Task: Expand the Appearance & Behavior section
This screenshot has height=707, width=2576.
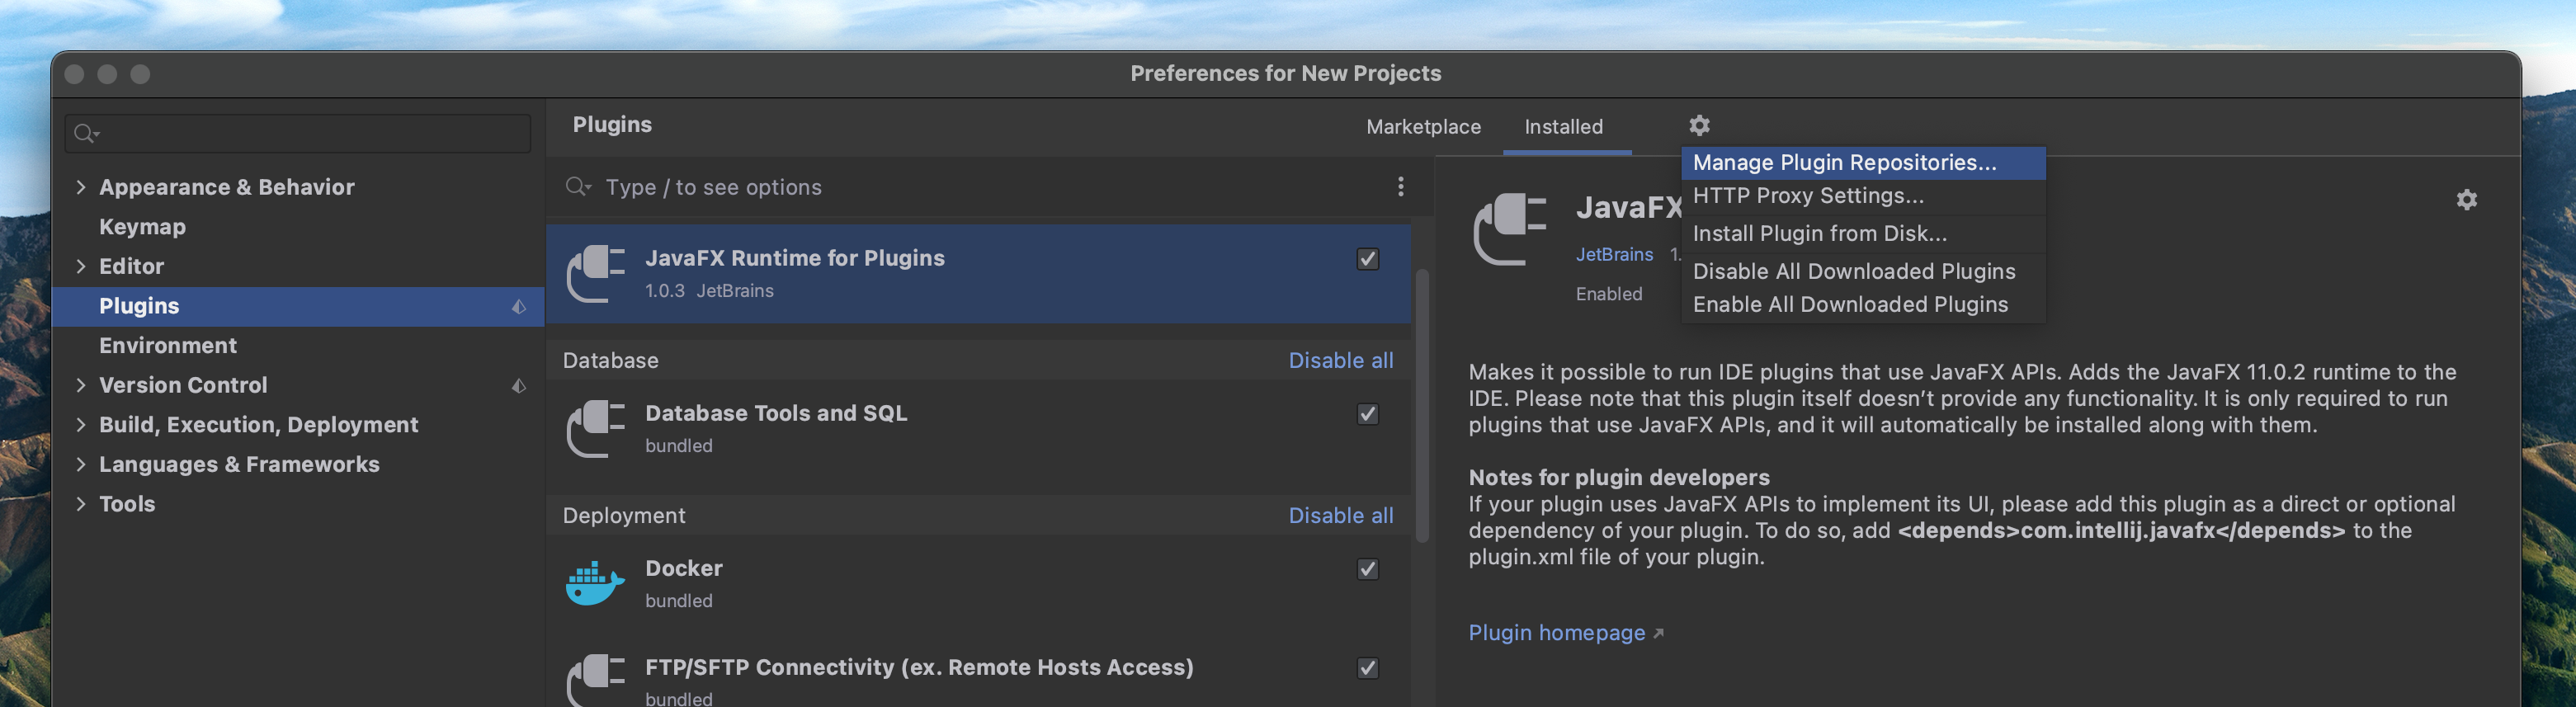Action: [x=81, y=187]
